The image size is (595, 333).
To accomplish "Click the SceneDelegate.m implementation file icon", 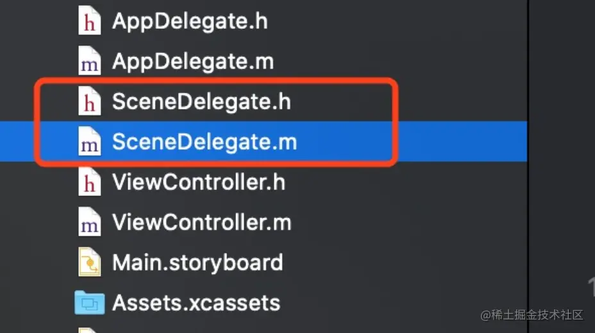I will coord(89,142).
